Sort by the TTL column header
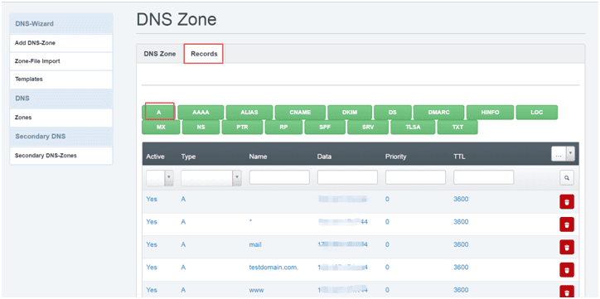Screen dimensions: 600x299 click(x=459, y=157)
